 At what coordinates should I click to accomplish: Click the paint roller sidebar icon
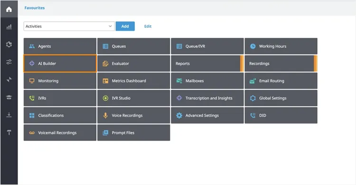(9, 132)
